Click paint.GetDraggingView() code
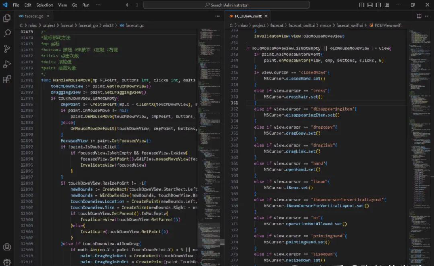The image size is (434, 266). coord(118,92)
